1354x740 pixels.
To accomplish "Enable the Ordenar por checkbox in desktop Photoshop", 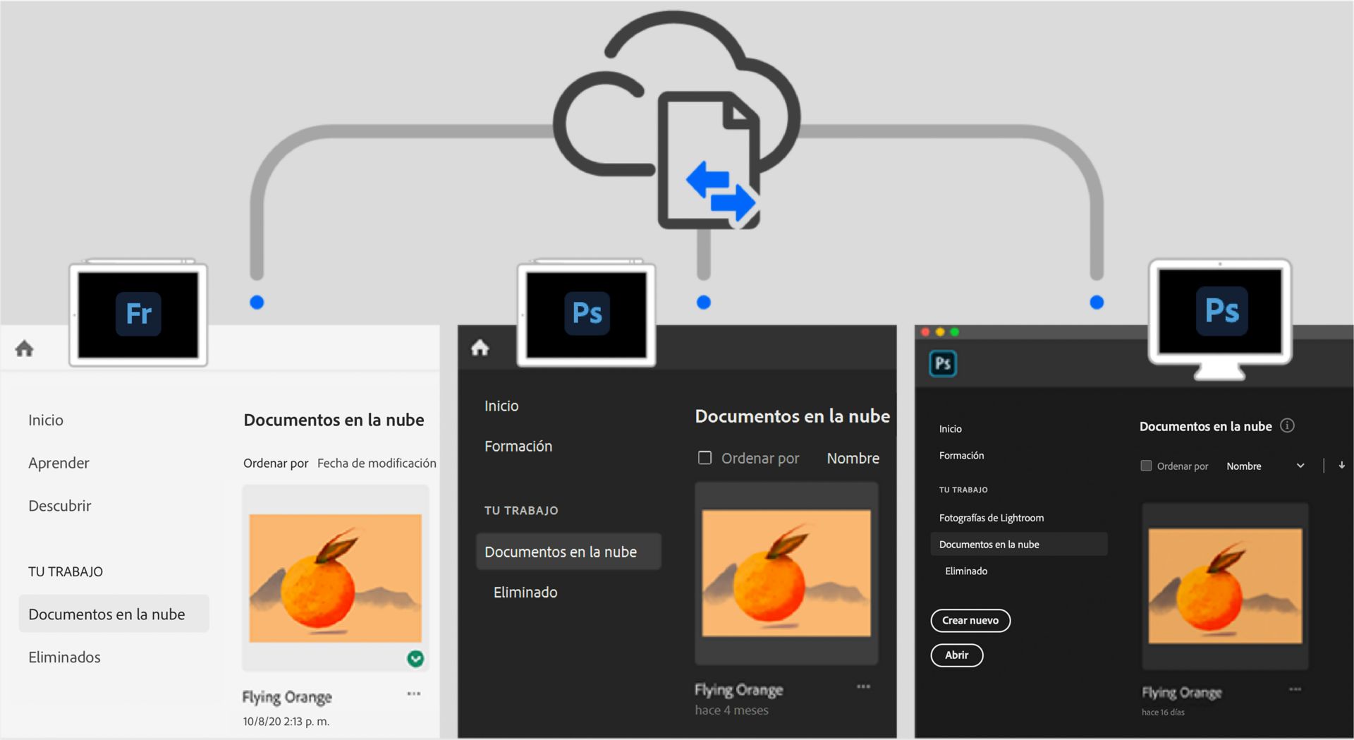I will click(1145, 466).
